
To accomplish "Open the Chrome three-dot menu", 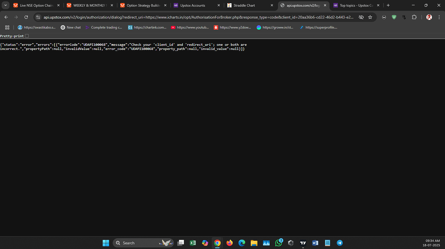I will 439,17.
